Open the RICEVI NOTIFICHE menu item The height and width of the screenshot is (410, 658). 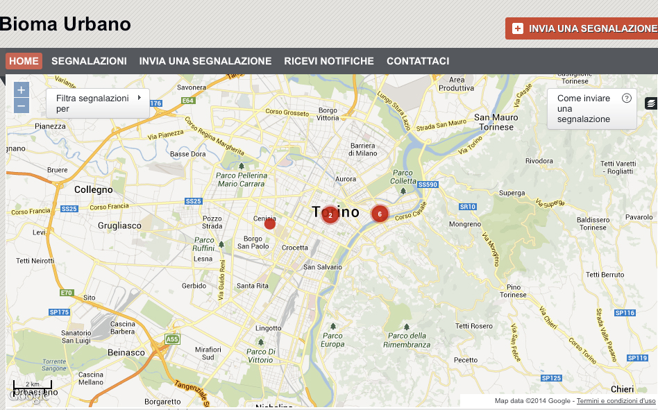(329, 61)
